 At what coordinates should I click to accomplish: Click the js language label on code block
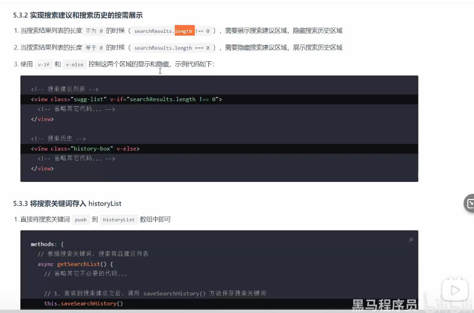pos(411,239)
